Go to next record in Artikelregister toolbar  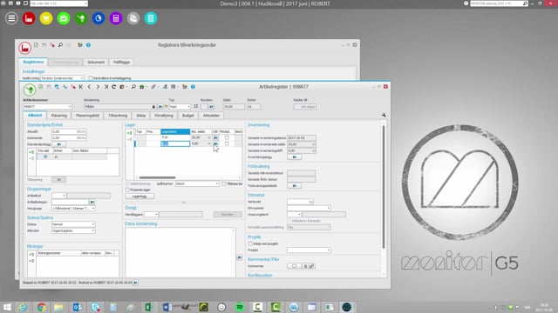[98, 87]
